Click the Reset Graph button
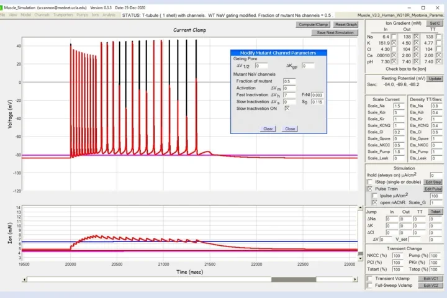The image size is (447, 298). [x=346, y=25]
